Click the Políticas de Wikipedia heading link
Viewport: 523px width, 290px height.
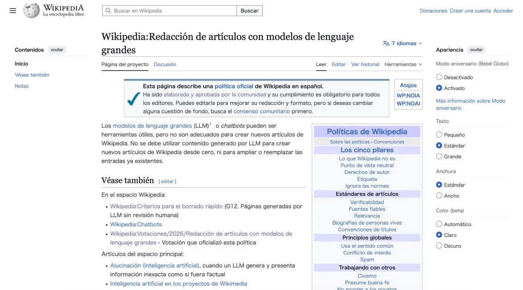pyautogui.click(x=367, y=132)
